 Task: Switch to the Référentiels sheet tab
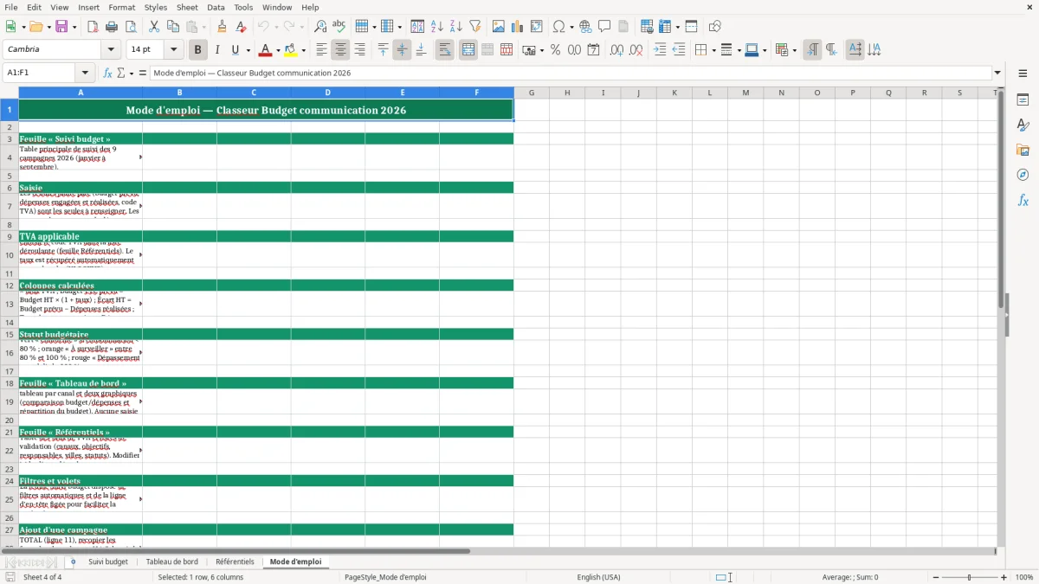tap(236, 562)
